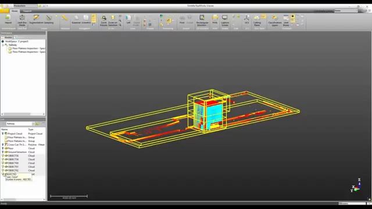Switch to Examiner navigation mode
The height and width of the screenshot is (209, 372).
point(76,19)
